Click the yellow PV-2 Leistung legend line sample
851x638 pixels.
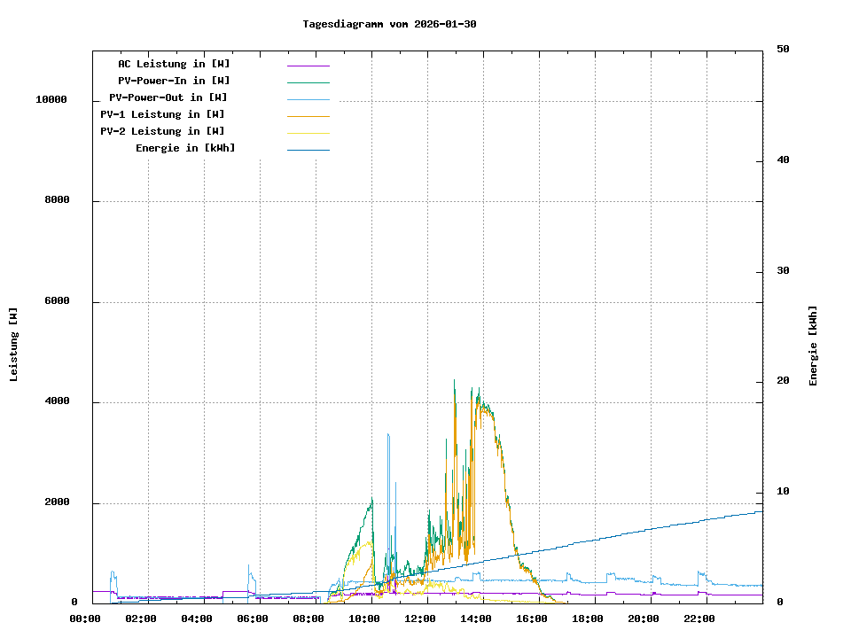(x=308, y=132)
